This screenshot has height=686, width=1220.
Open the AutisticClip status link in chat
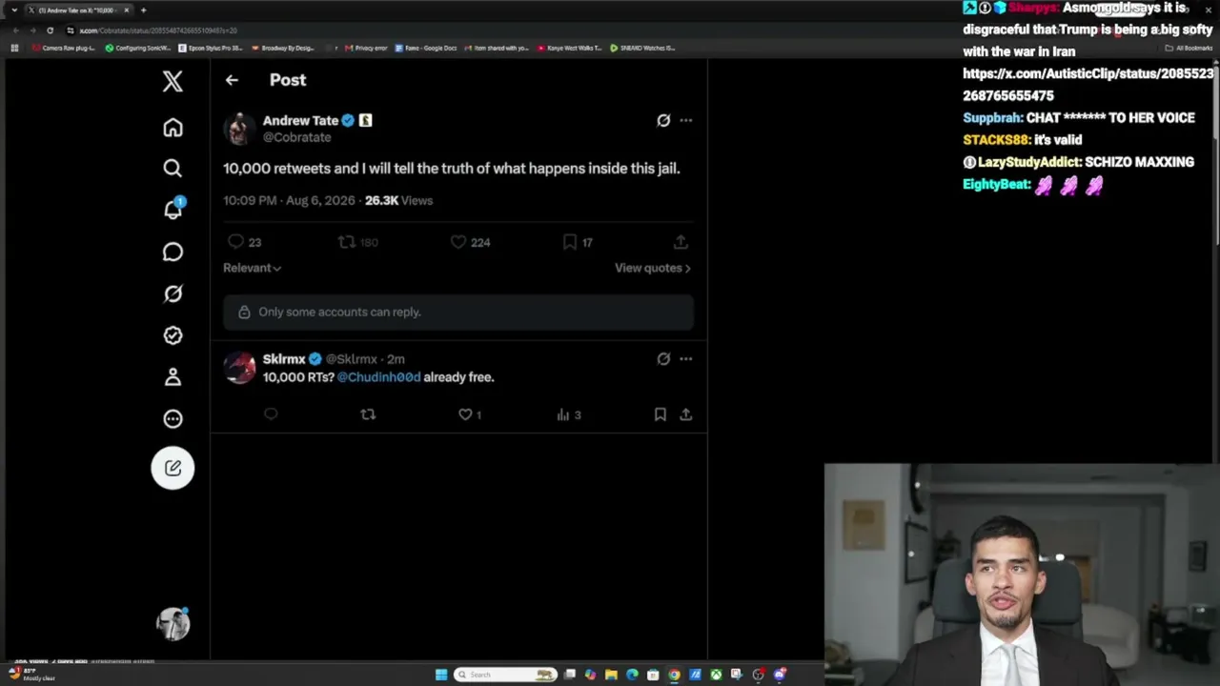(1088, 85)
